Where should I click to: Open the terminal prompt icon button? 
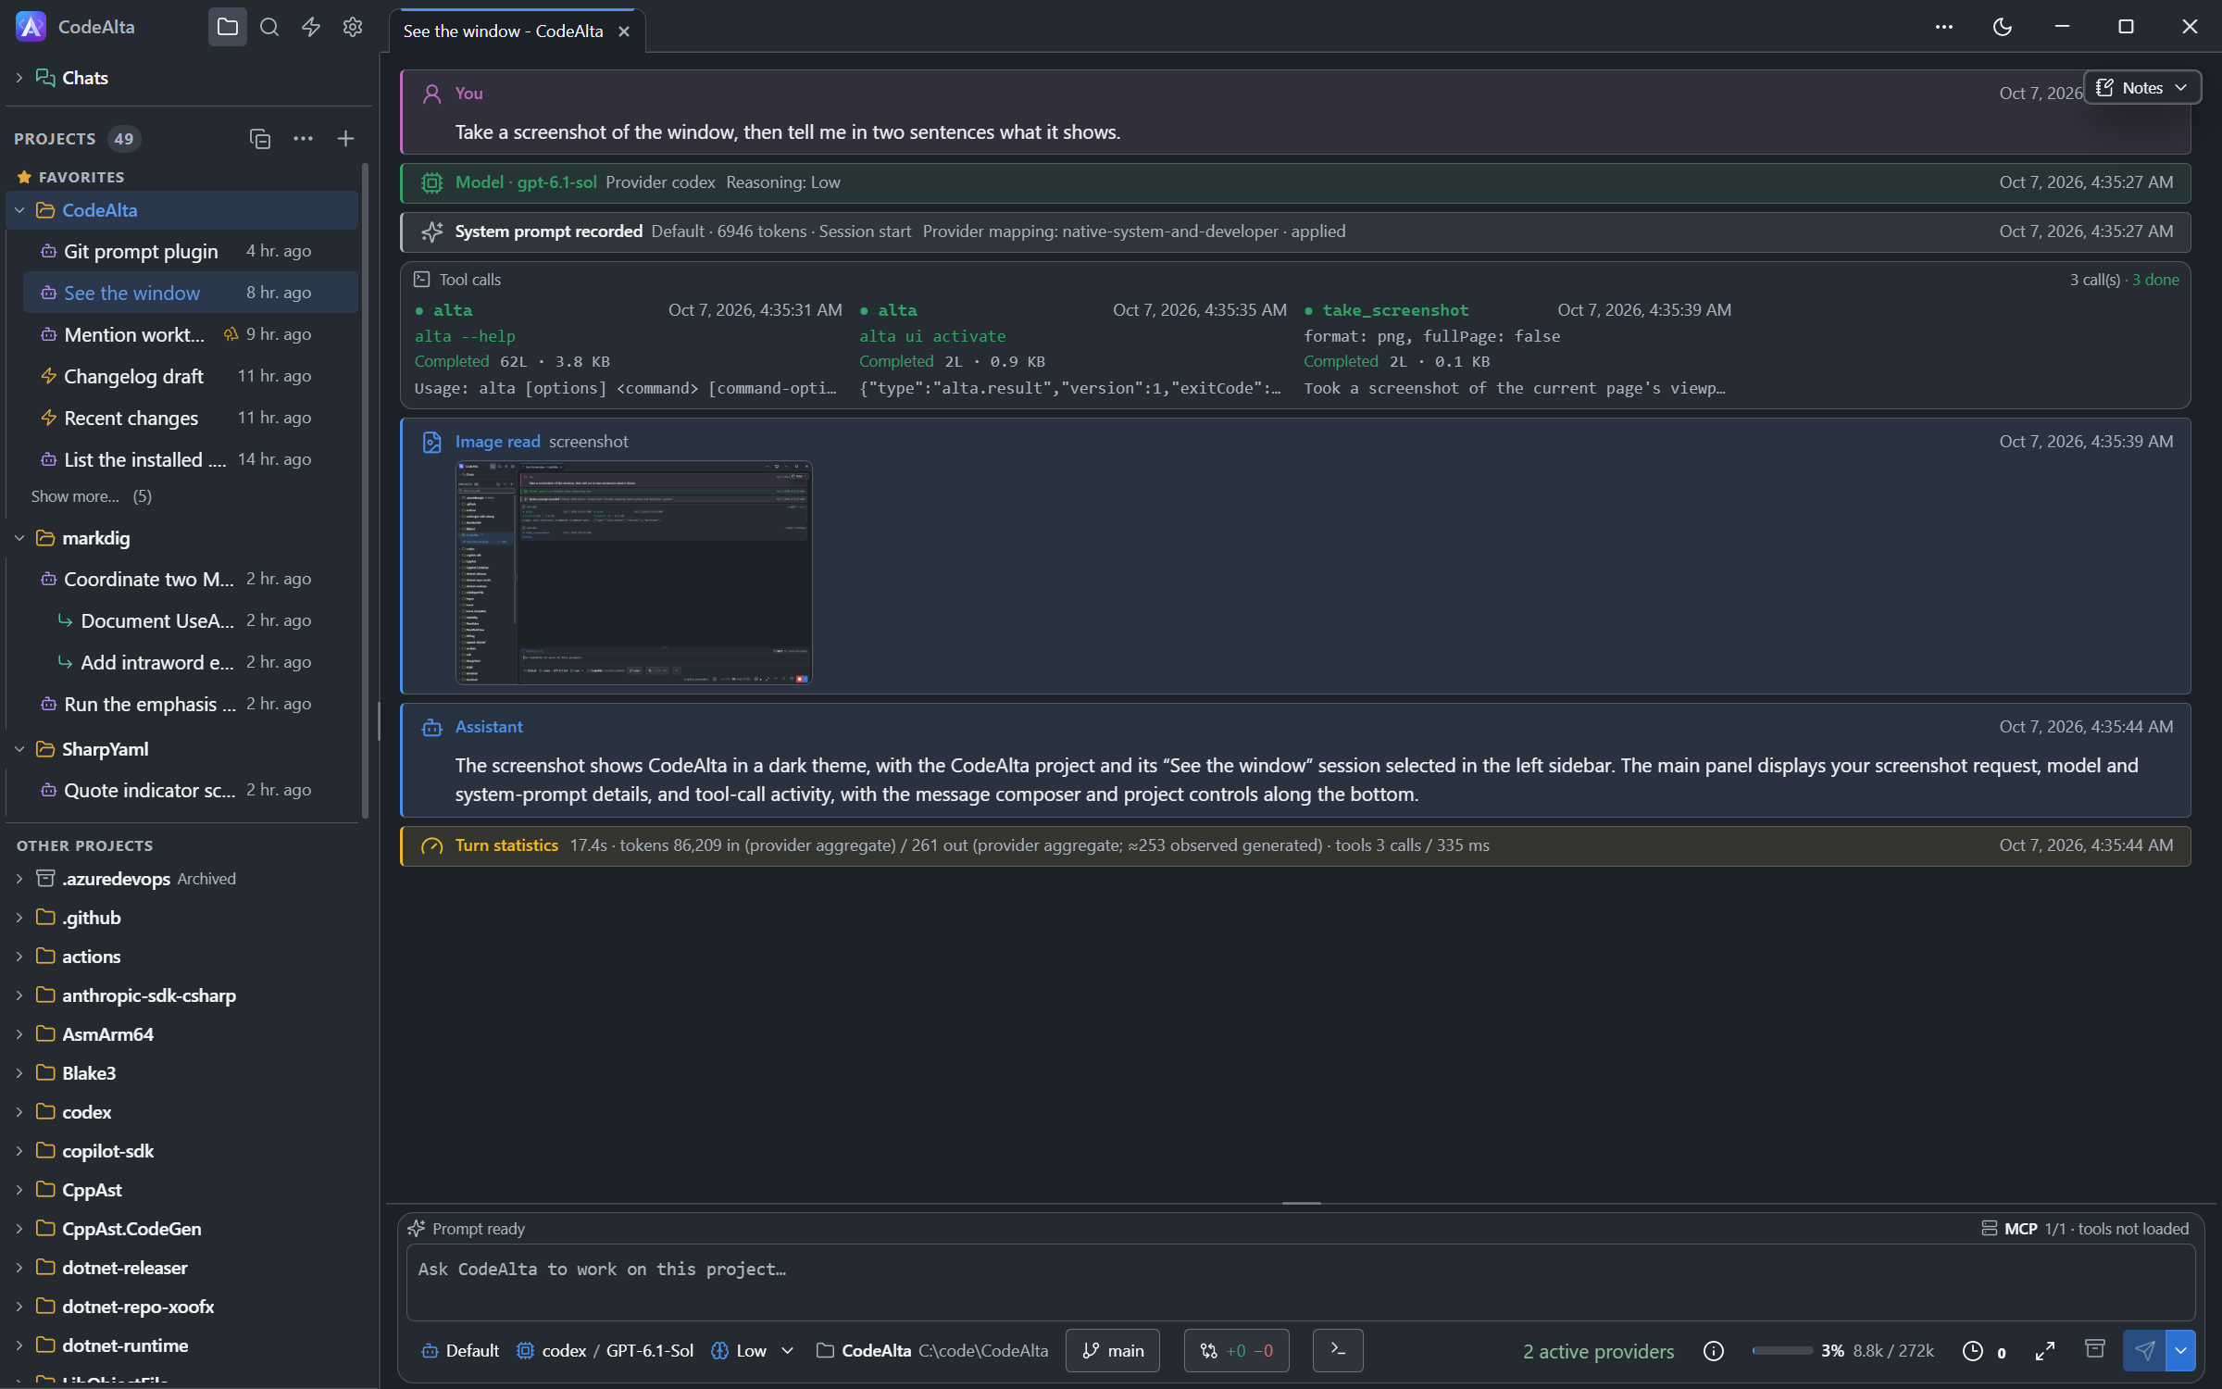pos(1338,1350)
